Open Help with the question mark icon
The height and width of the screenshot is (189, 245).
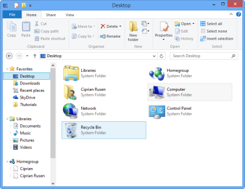tap(239, 14)
